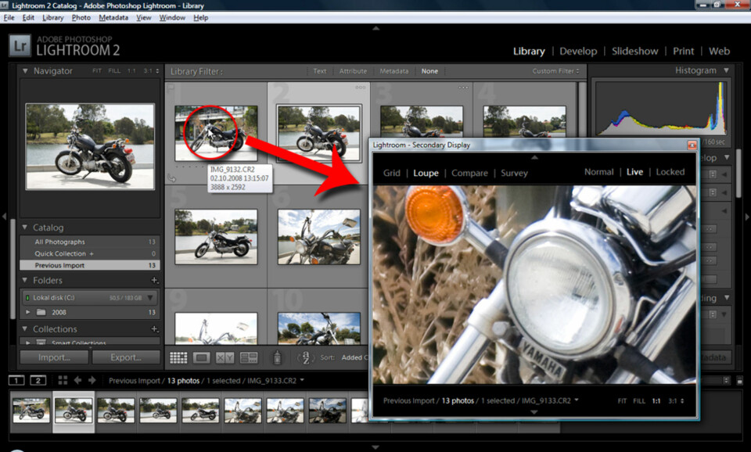The width and height of the screenshot is (751, 452).
Task: Set Secondary Display zoom to 1:1
Action: point(656,400)
